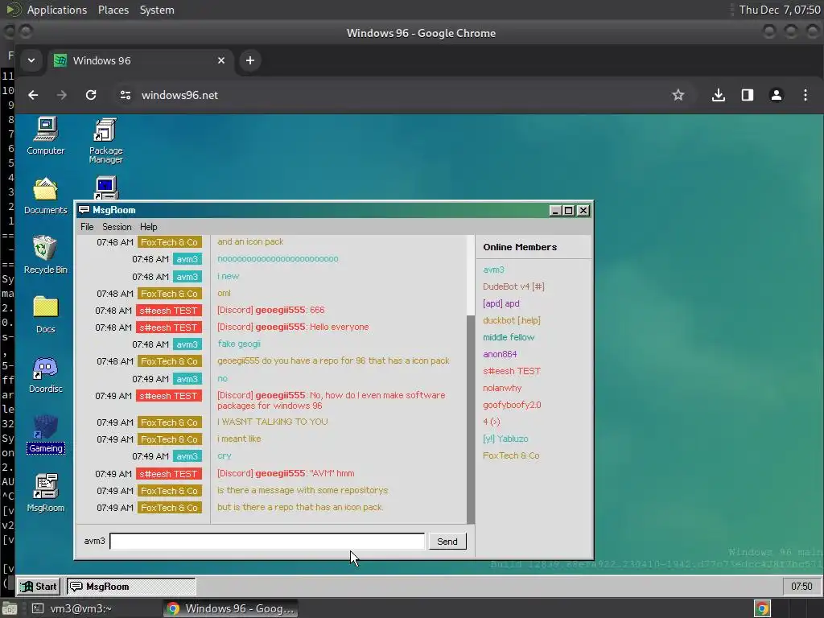The image size is (824, 618).
Task: Click MsgRoom taskbar button
Action: coord(131,587)
